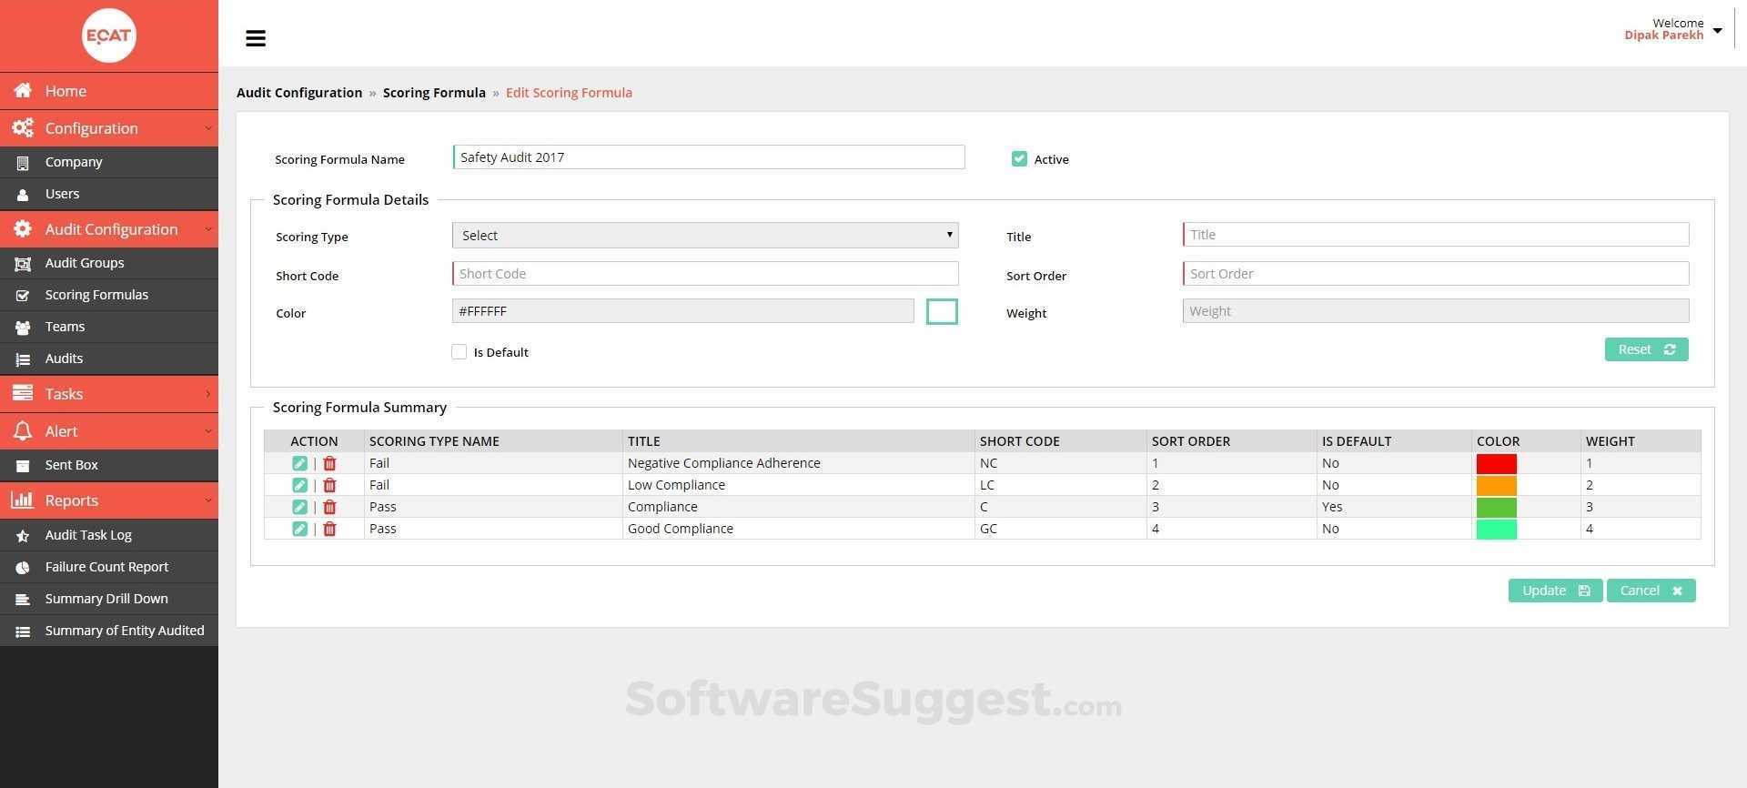This screenshot has width=1747, height=788.
Task: Click the Failure Count Report pie icon
Action: click(x=23, y=567)
